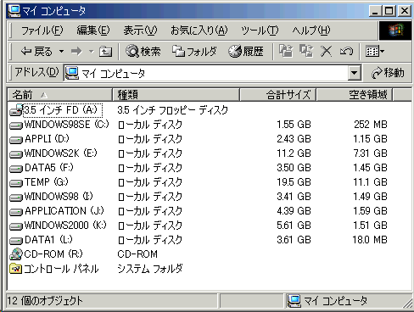Select the APPLI (D:) drive icon

point(16,139)
